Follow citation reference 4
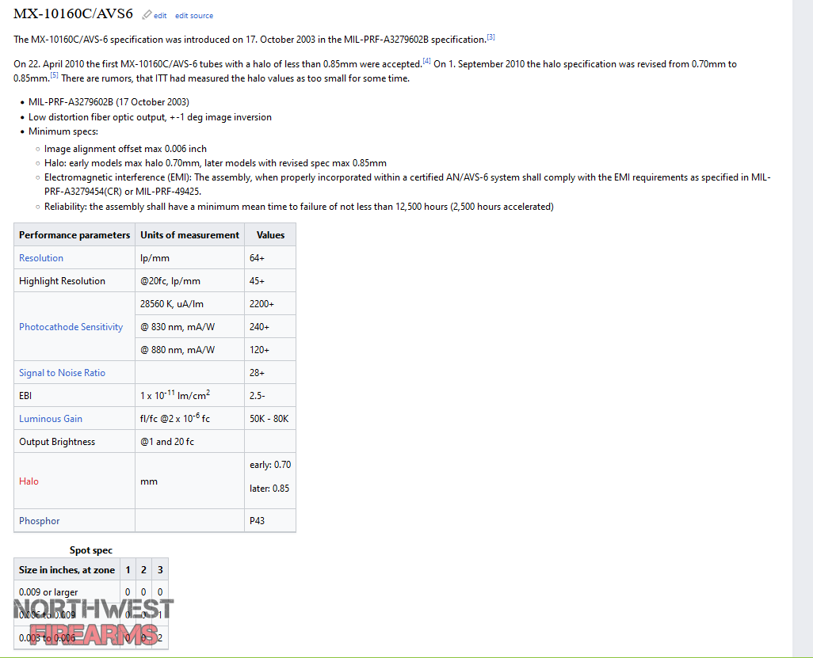Screen dimensions: 813x658 coord(427,61)
